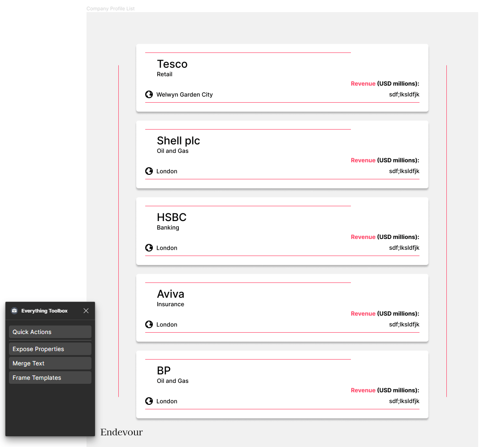Close the Everything Toolbox plugin panel

click(x=86, y=311)
